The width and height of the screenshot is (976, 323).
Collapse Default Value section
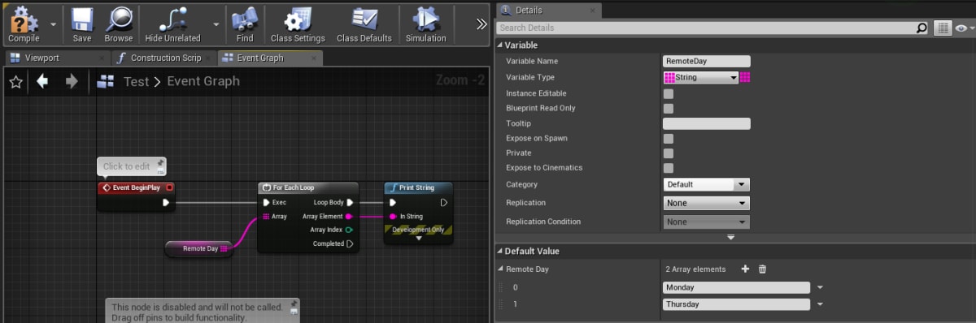tap(499, 252)
